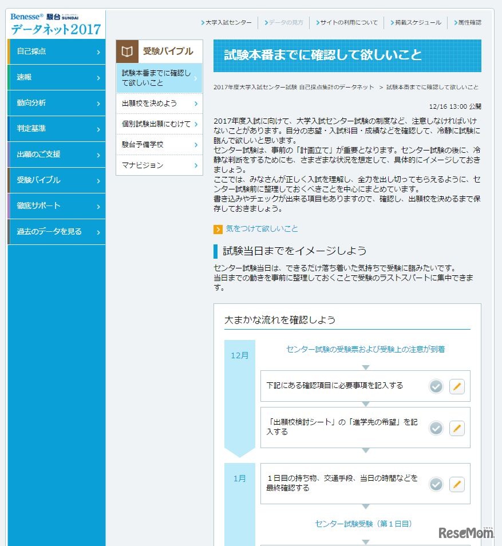This screenshot has height=546, width=502.
Task: Click breadcrumb 2017年度大学入試センター試験 自己採点集計のデータネット
Action: pyautogui.click(x=294, y=87)
